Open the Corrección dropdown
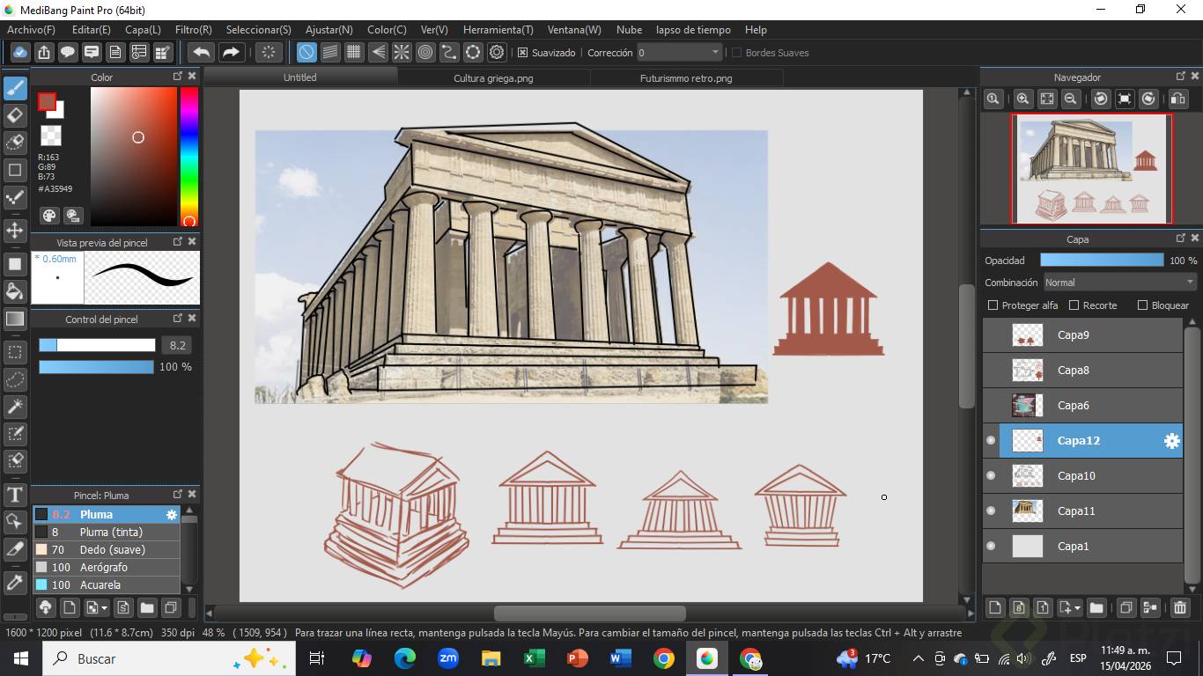The image size is (1203, 676). 680,53
